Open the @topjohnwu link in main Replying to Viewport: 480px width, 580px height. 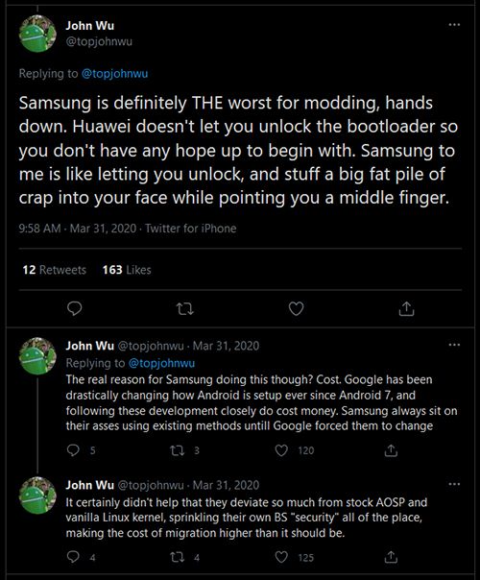tap(114, 74)
